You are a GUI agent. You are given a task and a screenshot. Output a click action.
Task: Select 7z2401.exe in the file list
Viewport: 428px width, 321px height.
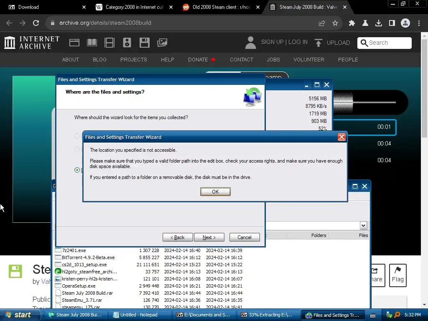tap(74, 250)
